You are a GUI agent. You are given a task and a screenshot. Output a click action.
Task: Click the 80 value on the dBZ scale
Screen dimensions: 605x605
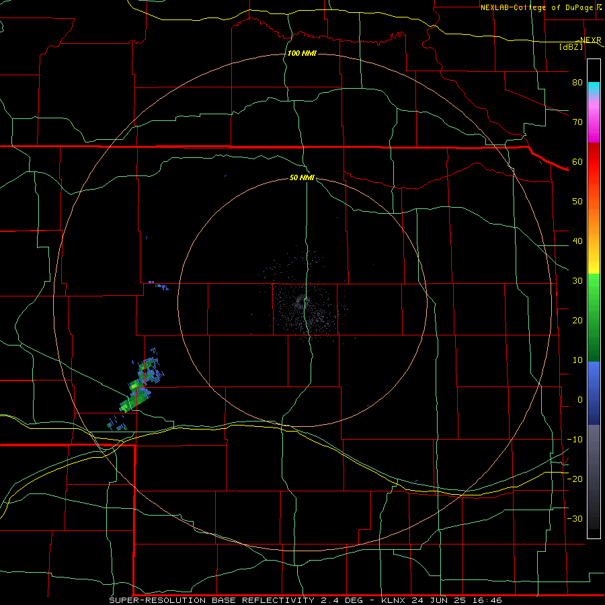pyautogui.click(x=577, y=82)
